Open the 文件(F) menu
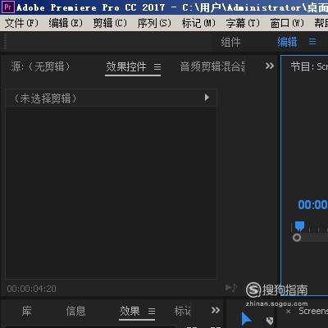 21,23
